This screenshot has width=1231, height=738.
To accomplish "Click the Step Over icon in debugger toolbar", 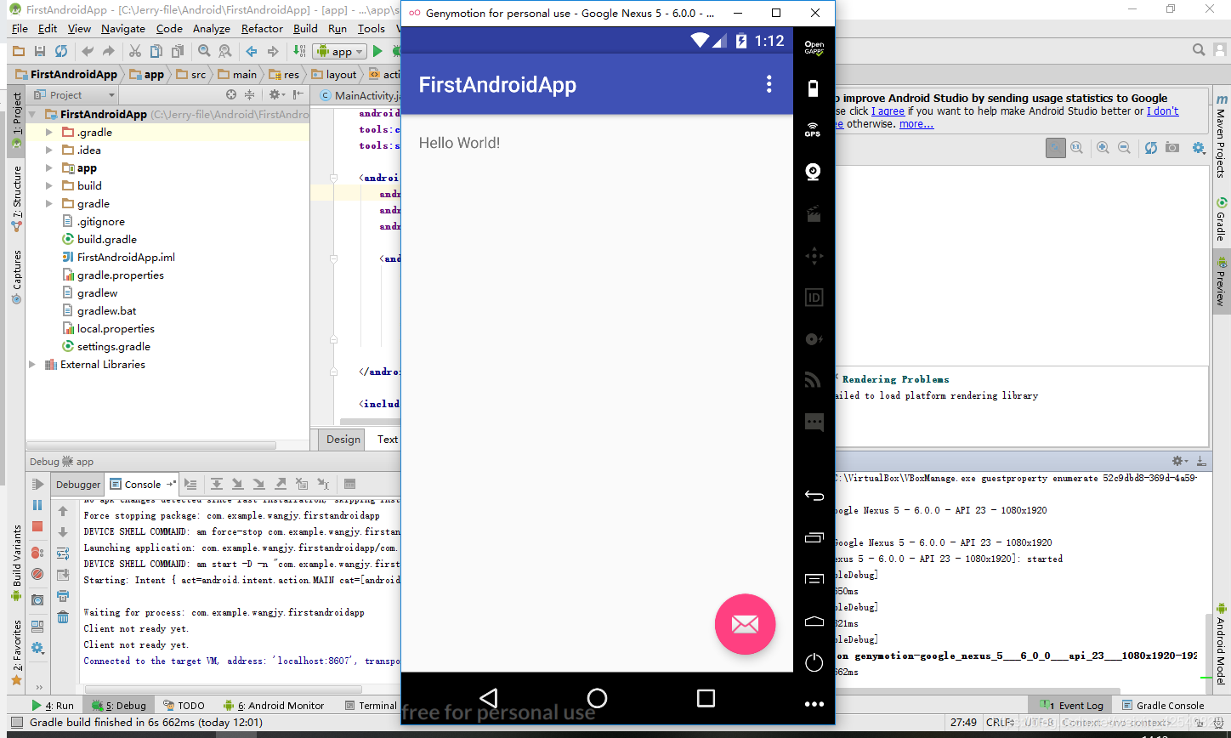I will pyautogui.click(x=217, y=484).
